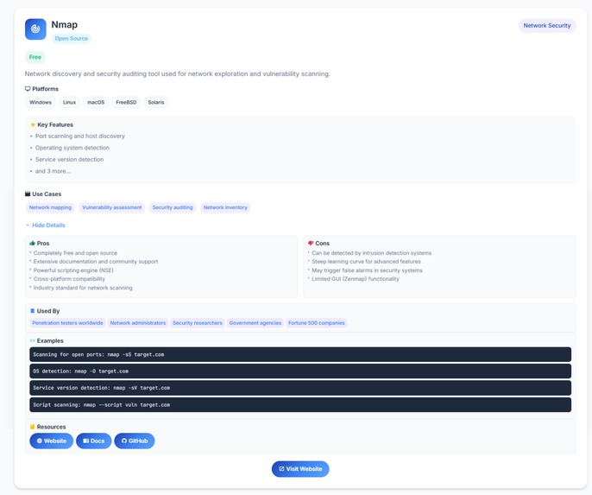Click the 'OS detection: nmap -O' example block

point(300,371)
